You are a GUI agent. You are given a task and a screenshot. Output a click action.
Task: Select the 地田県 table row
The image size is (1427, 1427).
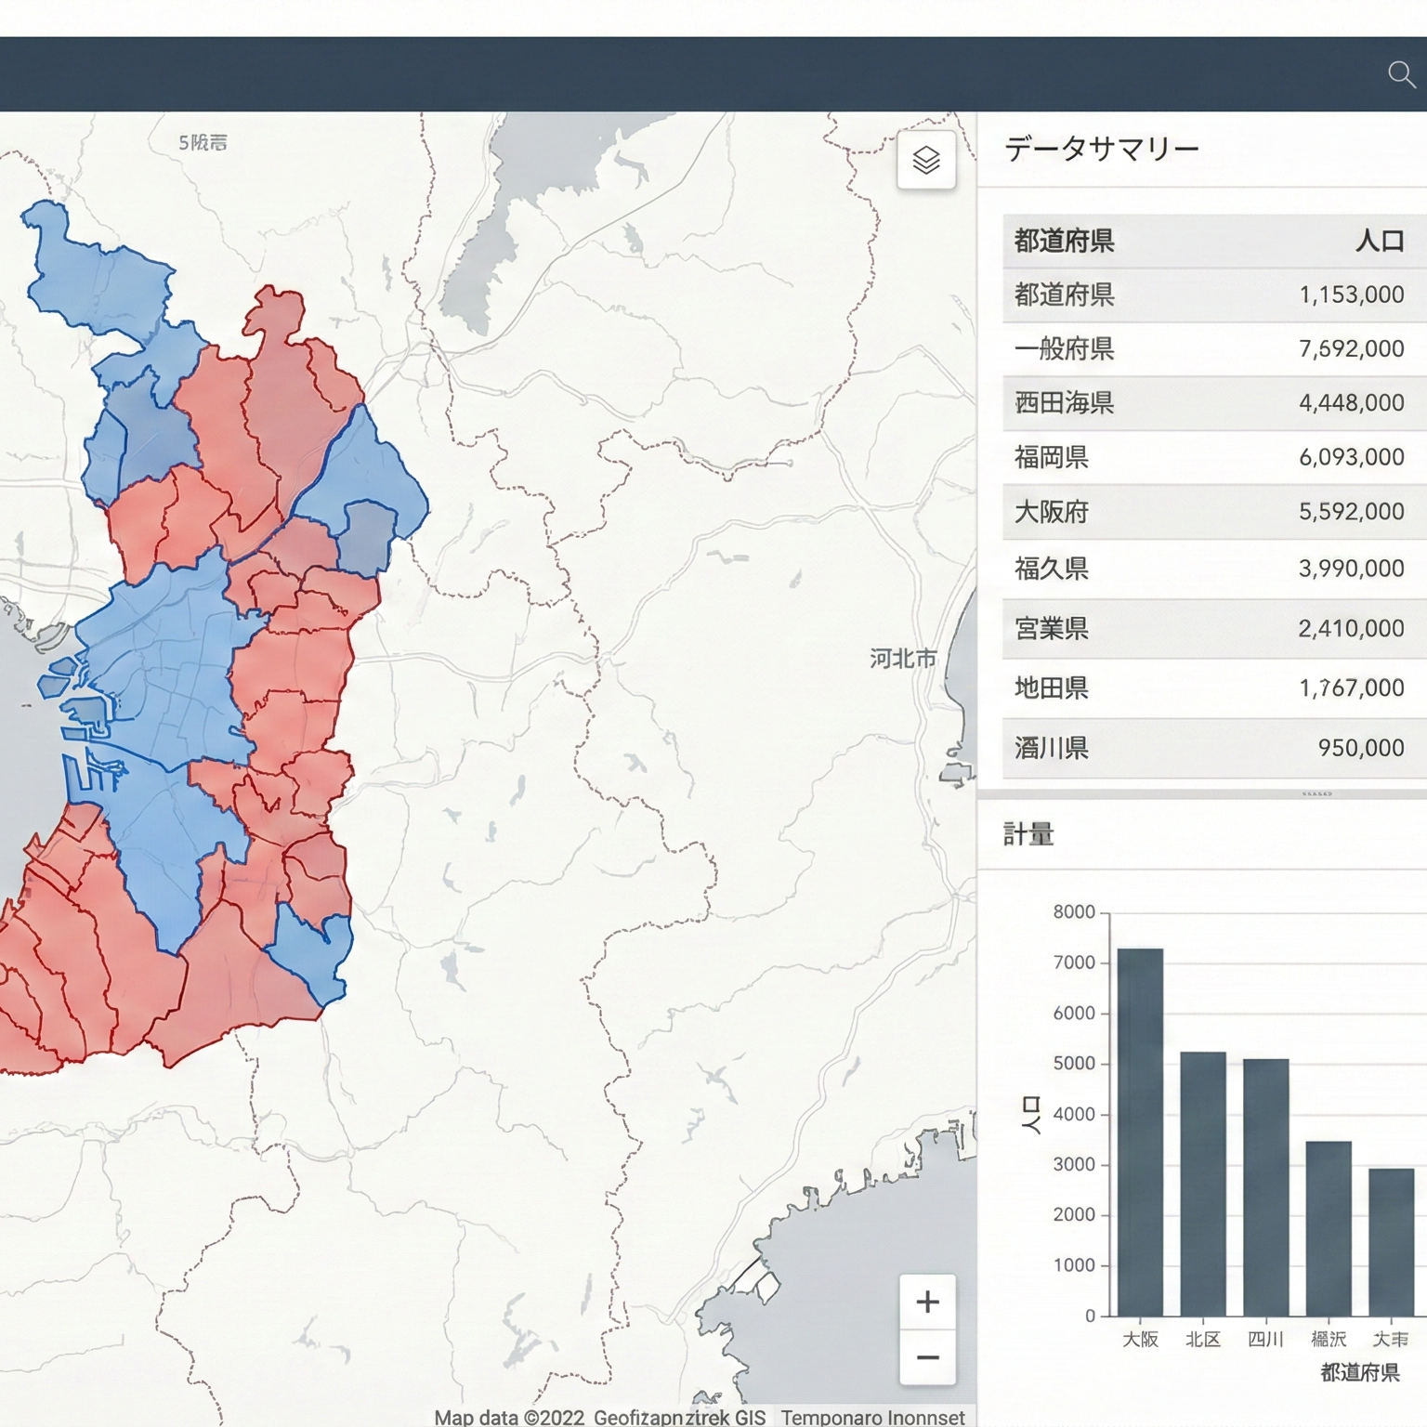[1208, 688]
